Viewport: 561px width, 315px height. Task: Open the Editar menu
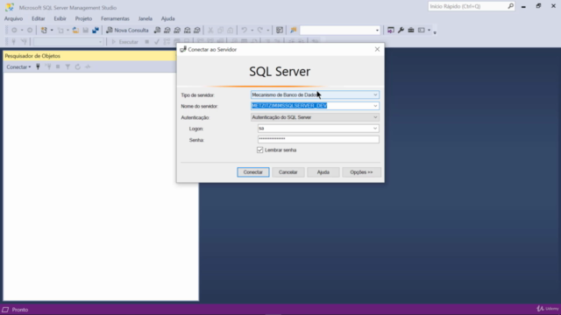(39, 18)
